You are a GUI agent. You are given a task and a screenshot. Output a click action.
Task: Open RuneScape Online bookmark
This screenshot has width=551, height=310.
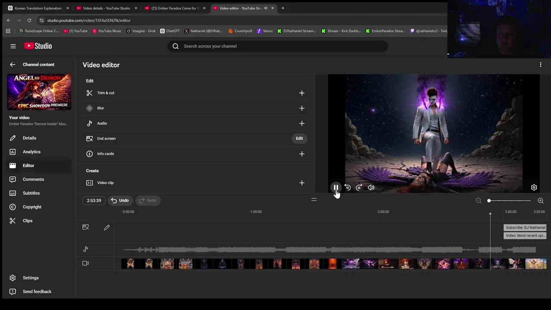pos(39,31)
